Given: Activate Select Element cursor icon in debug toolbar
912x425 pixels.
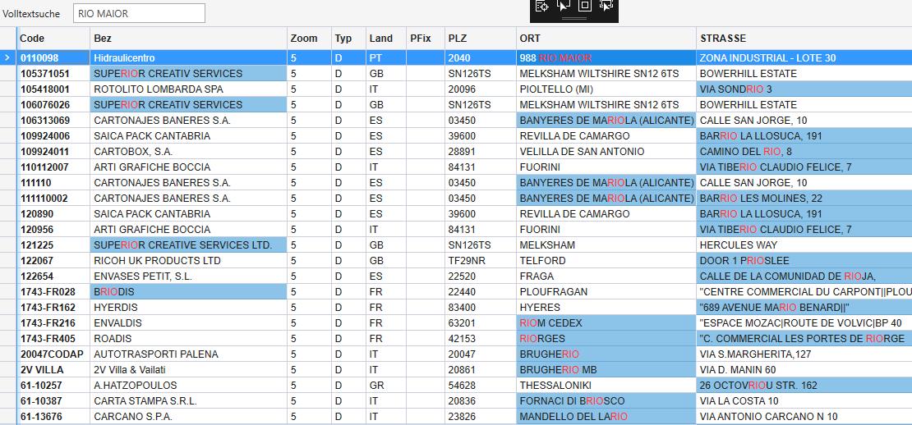Looking at the screenshot, I should tap(563, 6).
